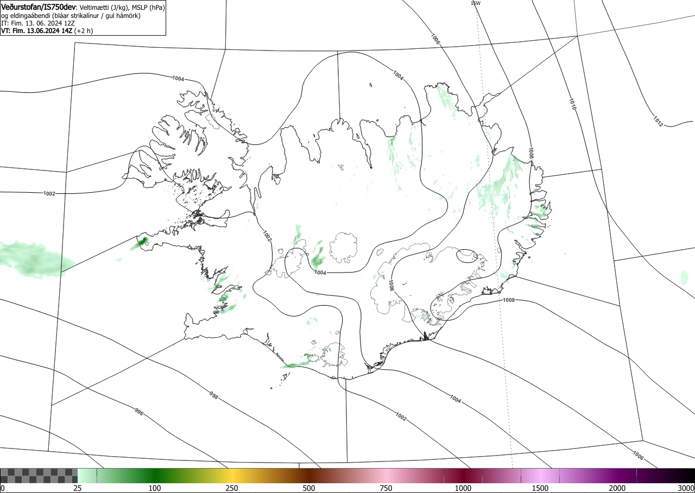695x493 pixels.
Task: Select the 'og eldingaábendi' legend description line
Action: pyautogui.click(x=71, y=16)
